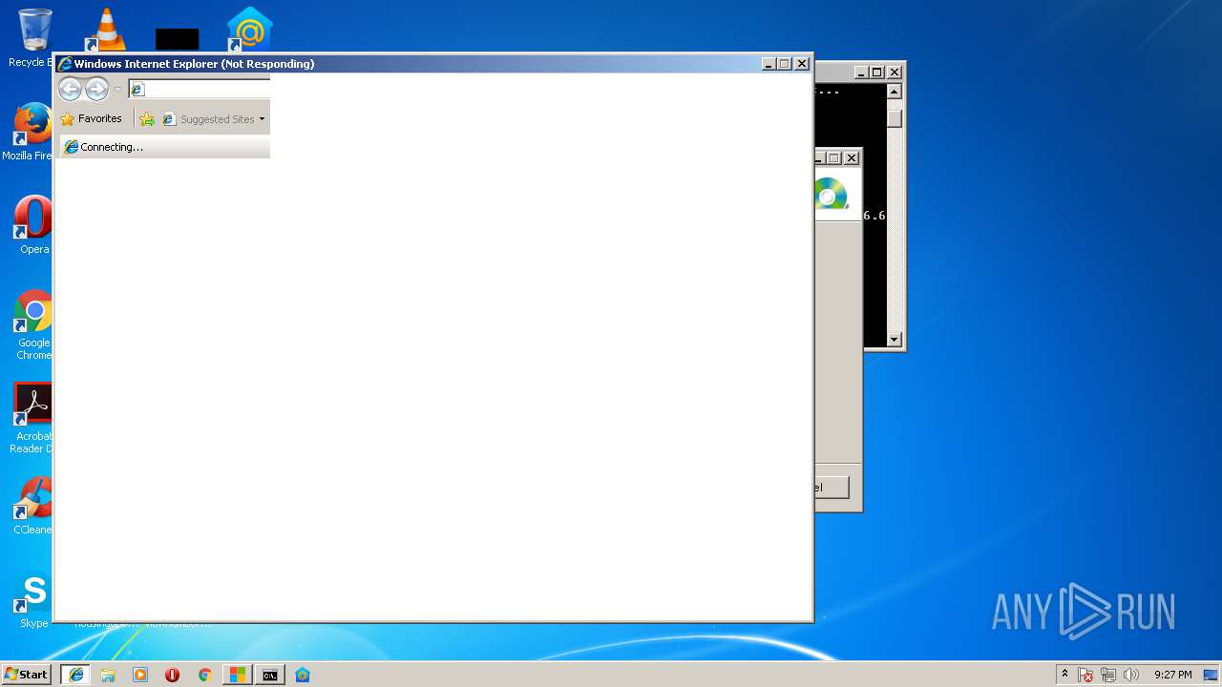
Task: Click the Internet Explorer taskbar button
Action: [x=76, y=675]
